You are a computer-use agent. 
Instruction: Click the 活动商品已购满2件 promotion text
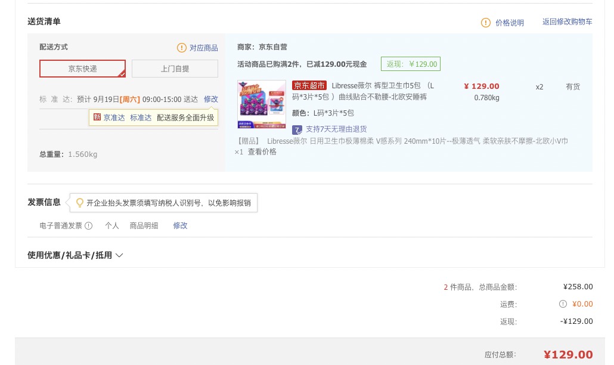pyautogui.click(x=302, y=64)
